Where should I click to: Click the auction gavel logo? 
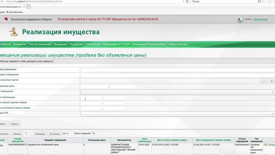(x=13, y=32)
